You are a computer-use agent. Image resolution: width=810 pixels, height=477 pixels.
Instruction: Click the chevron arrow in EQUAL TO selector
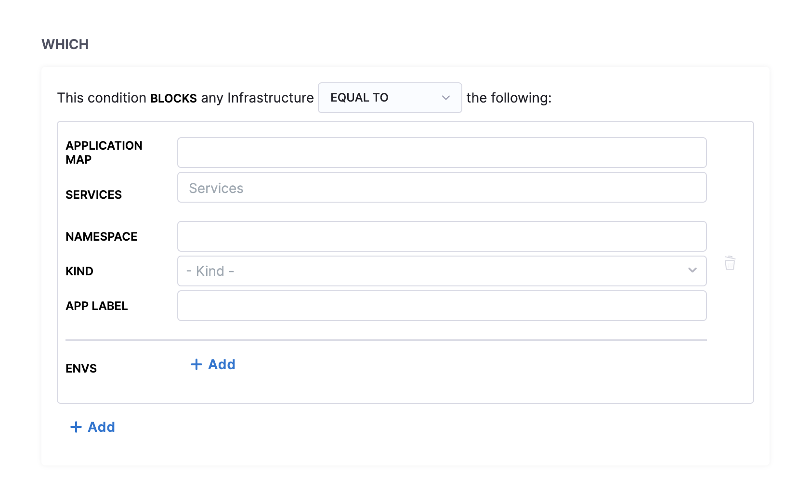[445, 98]
